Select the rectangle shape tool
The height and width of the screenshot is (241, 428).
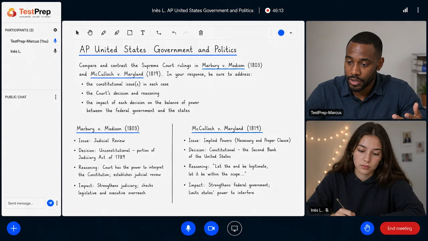tap(130, 33)
